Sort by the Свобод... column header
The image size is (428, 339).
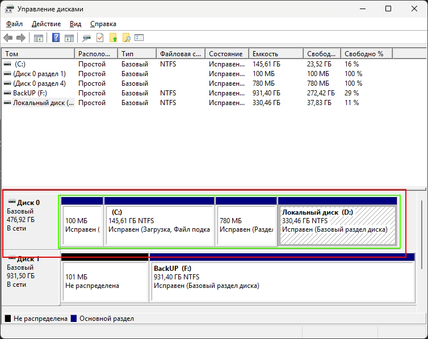322,54
